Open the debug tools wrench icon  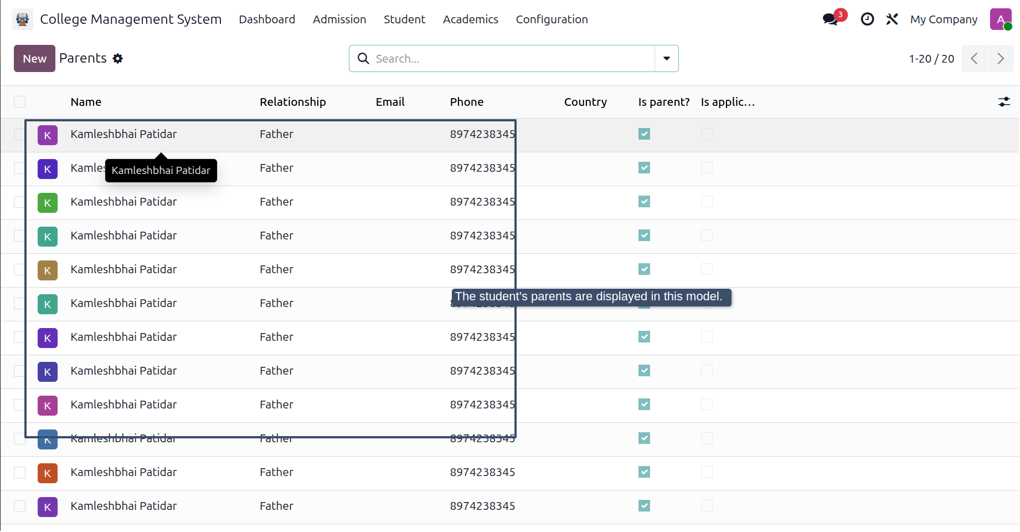tap(892, 19)
